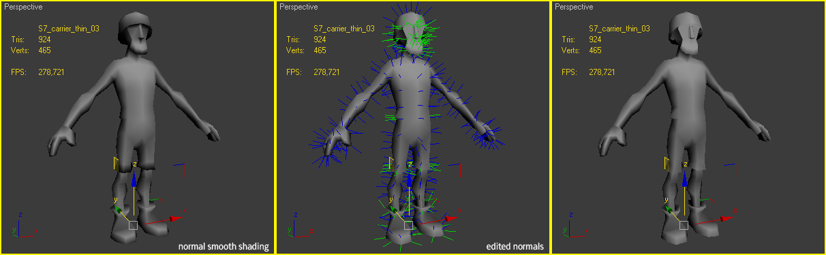Screen dimensions: 826x255
Task: Click gizmo center square in edited normals viewport
Action: (x=408, y=224)
